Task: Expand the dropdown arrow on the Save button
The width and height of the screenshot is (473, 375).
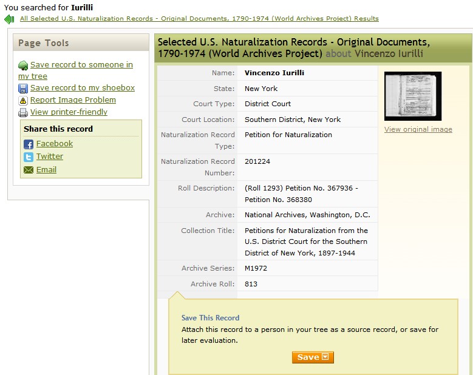Action: (326, 357)
